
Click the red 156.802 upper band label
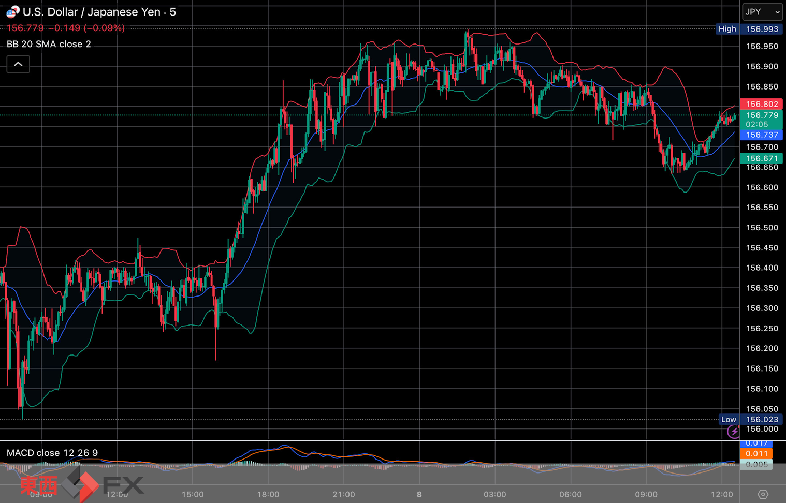tap(762, 104)
